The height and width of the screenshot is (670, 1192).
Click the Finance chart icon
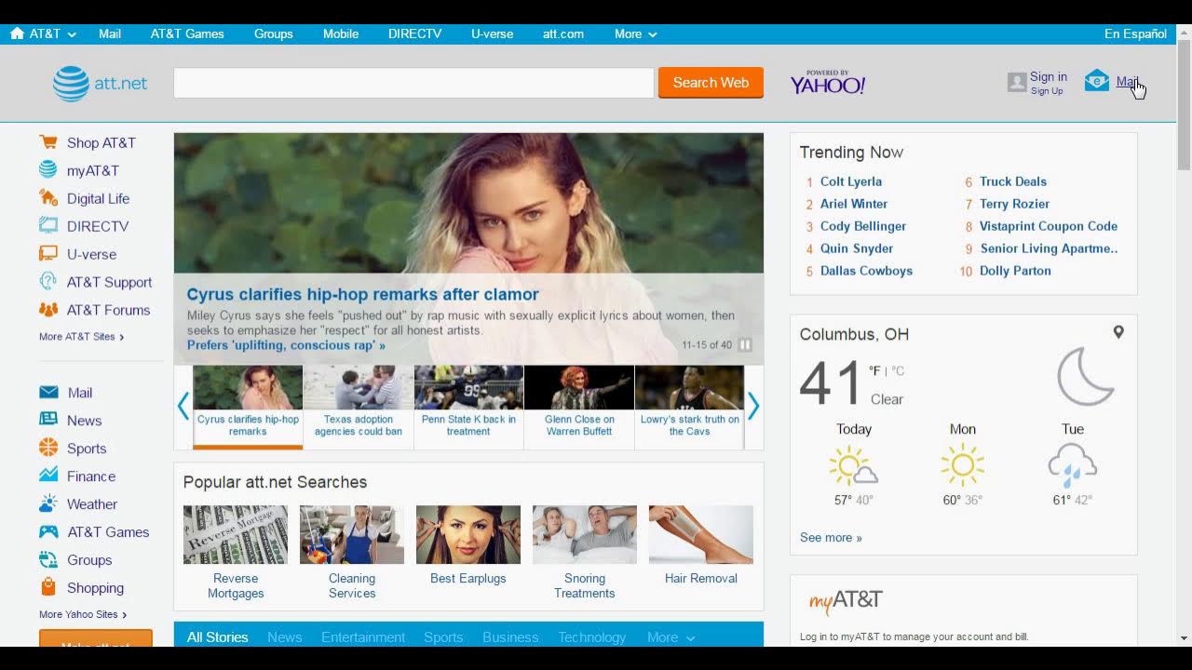pyautogui.click(x=48, y=476)
